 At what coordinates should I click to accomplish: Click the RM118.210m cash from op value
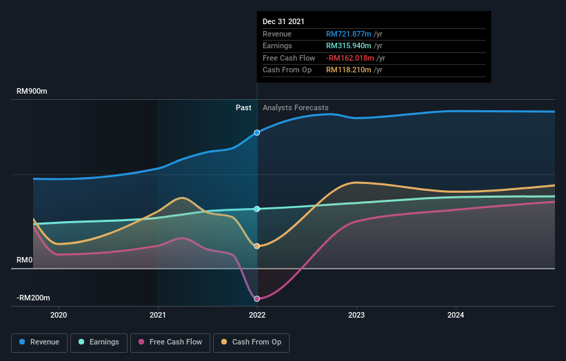point(348,70)
